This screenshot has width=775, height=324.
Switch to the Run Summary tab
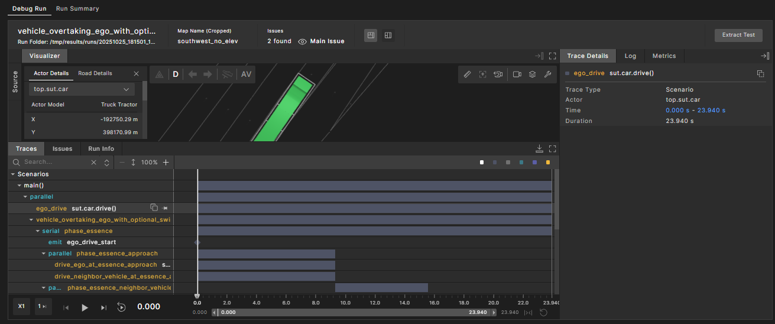click(77, 9)
